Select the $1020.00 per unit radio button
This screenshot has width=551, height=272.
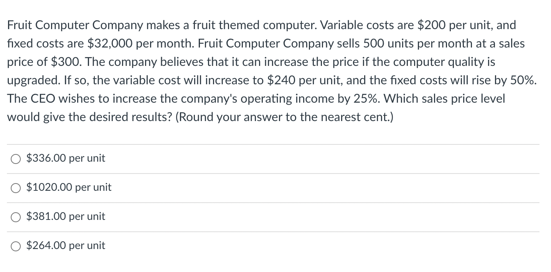(15, 188)
